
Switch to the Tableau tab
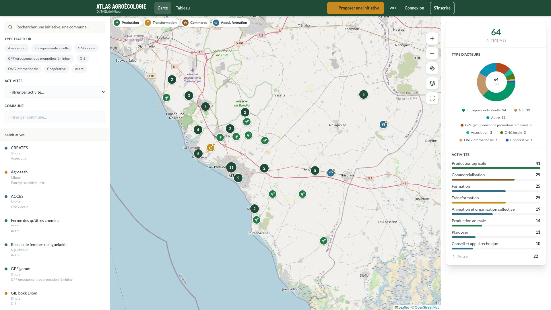[x=183, y=8]
